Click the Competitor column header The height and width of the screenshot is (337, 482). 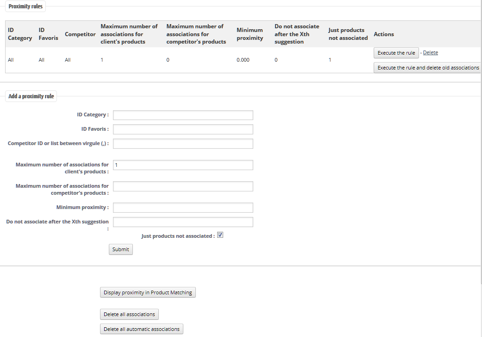tap(80, 34)
